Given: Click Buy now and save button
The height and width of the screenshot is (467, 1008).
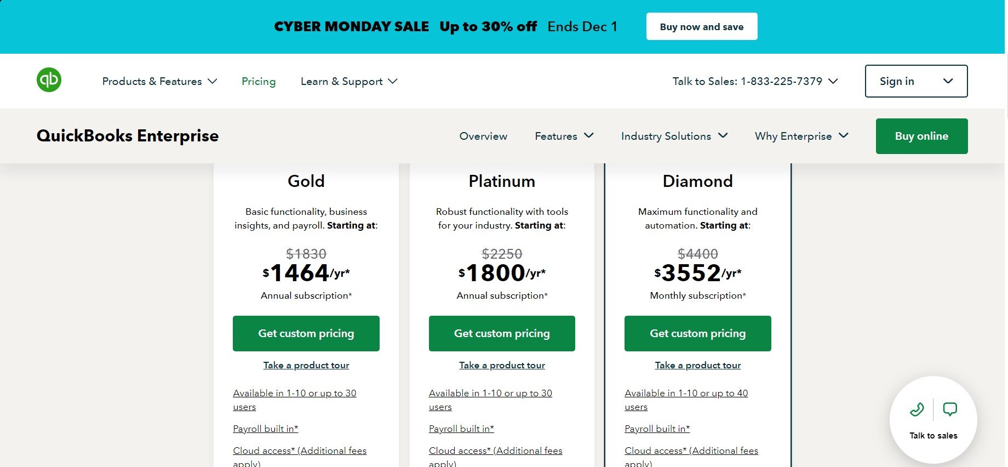Looking at the screenshot, I should pyautogui.click(x=702, y=26).
